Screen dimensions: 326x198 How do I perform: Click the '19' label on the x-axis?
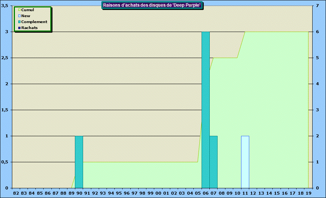(x=308, y=193)
